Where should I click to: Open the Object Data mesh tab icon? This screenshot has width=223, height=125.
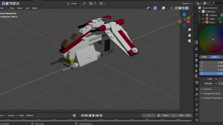[197, 115]
